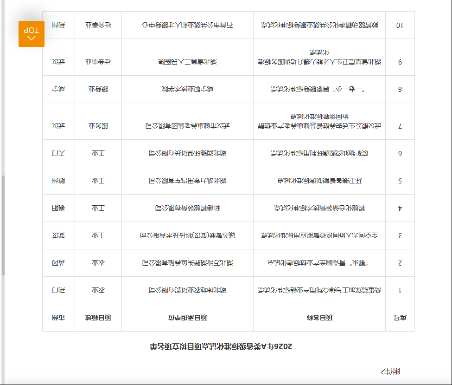The height and width of the screenshot is (385, 452).
Task: Click the orange TOP back-to-top button
Action: pos(32,34)
